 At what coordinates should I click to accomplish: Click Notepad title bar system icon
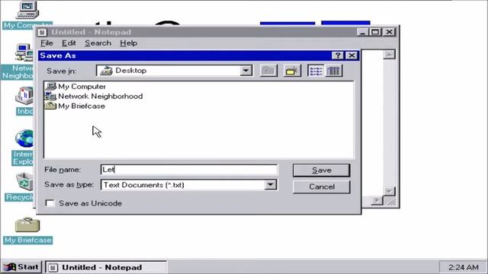point(43,32)
